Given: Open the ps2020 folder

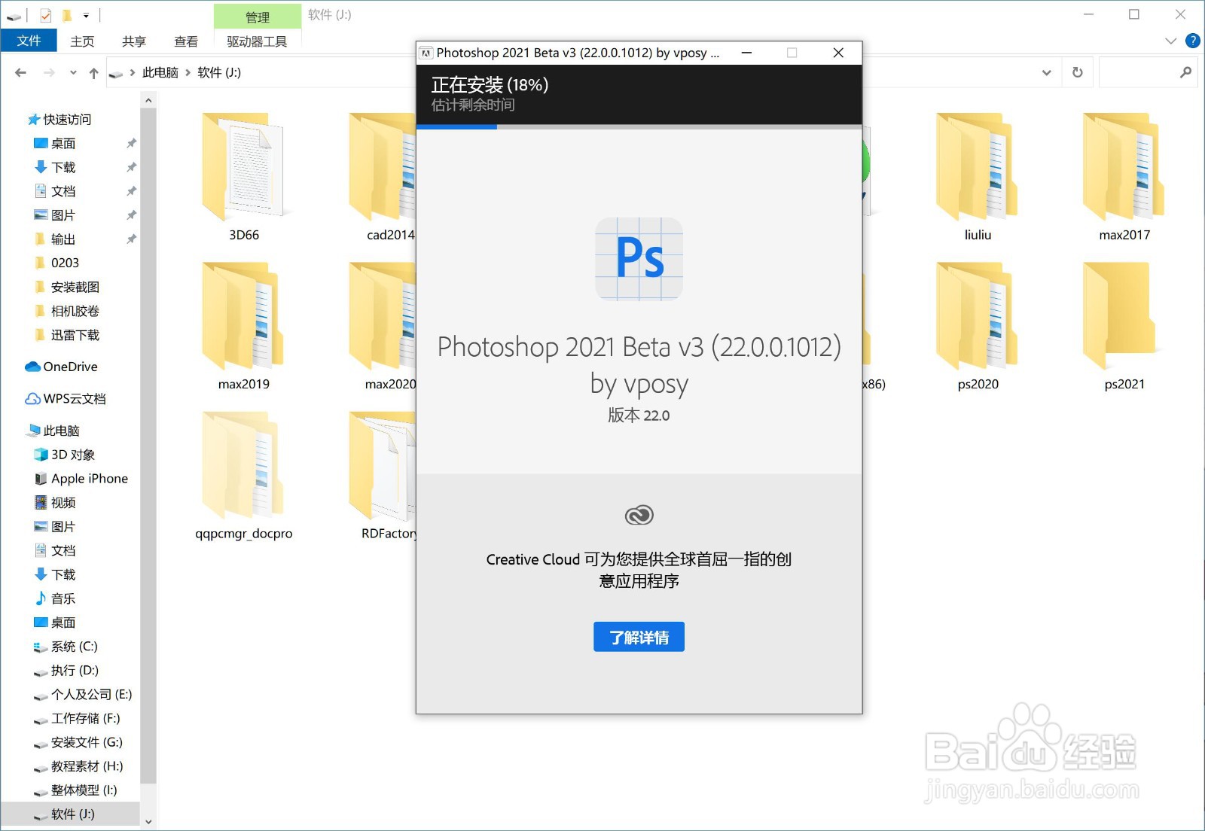Looking at the screenshot, I should [978, 327].
